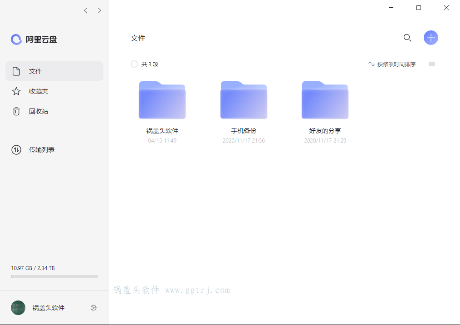Click the 04/15 11:49 date text
Image resolution: width=460 pixels, height=325 pixels.
(162, 141)
